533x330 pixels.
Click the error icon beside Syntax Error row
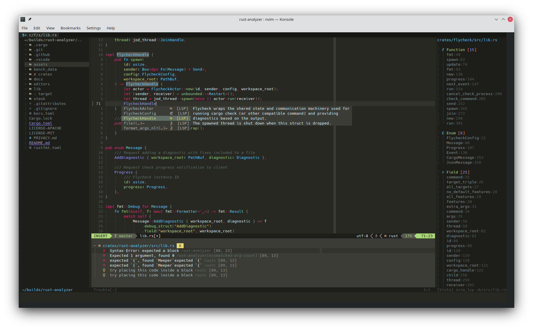pyautogui.click(x=104, y=251)
